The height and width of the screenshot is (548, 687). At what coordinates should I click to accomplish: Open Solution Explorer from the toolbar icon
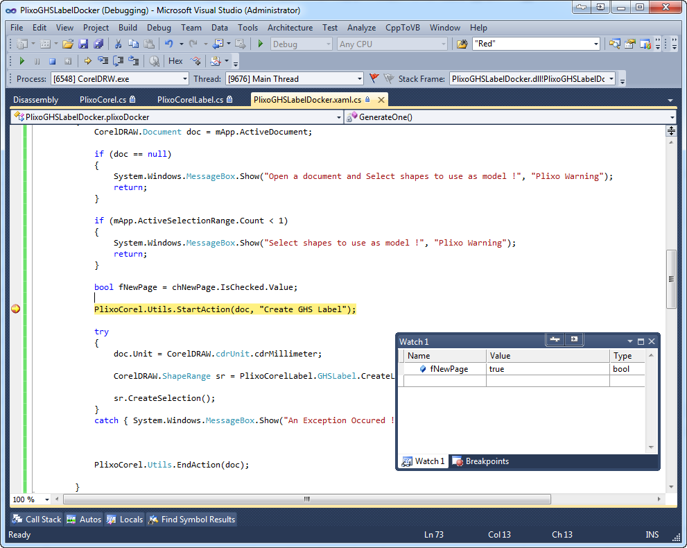tap(615, 44)
